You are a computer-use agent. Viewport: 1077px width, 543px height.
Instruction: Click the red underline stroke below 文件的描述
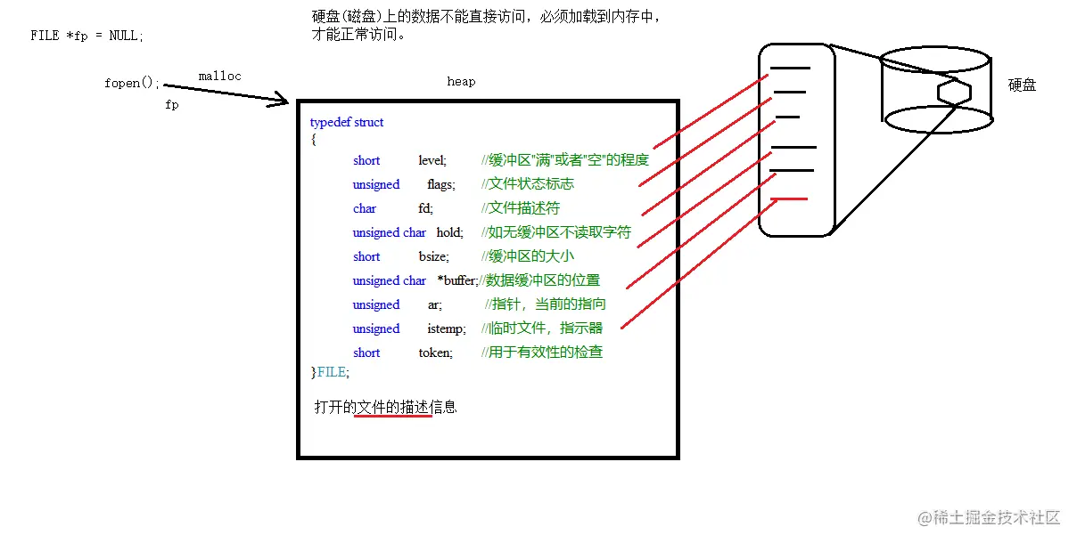point(395,417)
